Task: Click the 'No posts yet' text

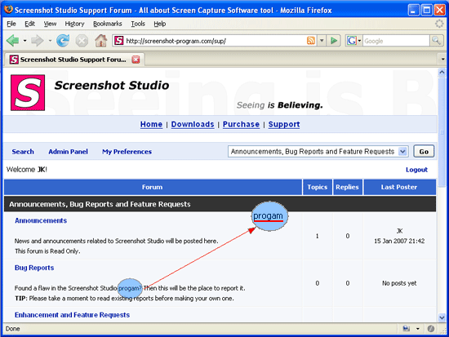Action: [x=399, y=283]
